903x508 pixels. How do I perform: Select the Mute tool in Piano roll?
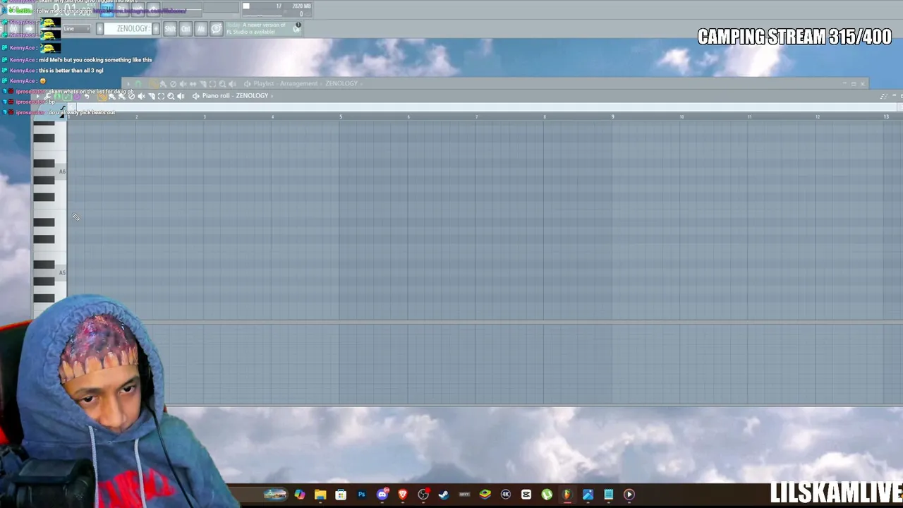[141, 96]
